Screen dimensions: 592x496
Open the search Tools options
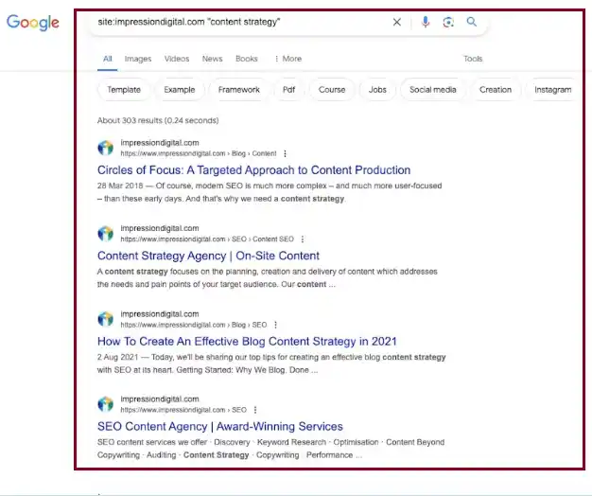click(473, 59)
